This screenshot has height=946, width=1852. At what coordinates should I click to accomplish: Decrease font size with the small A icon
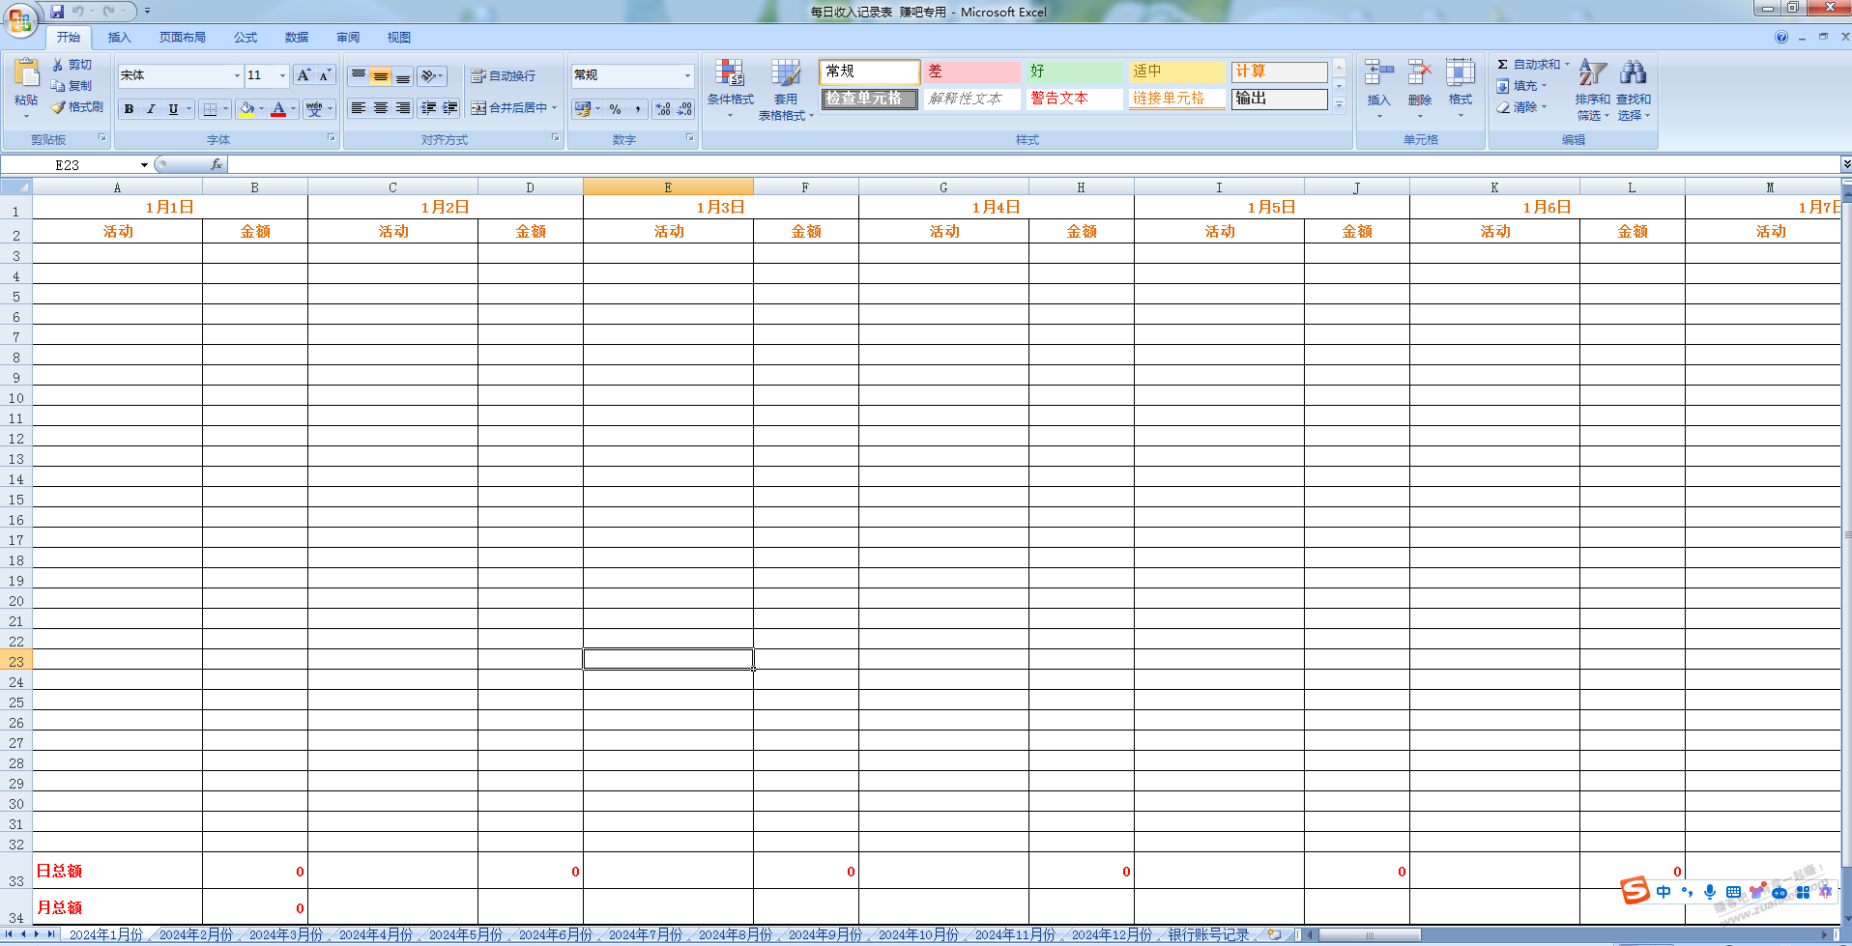325,75
